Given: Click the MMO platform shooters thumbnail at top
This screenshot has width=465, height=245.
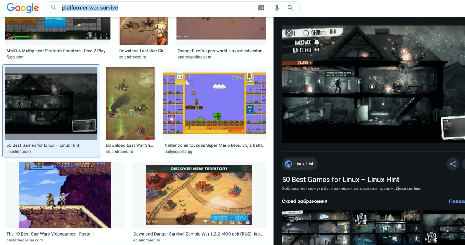Looking at the screenshot, I should coord(58,28).
